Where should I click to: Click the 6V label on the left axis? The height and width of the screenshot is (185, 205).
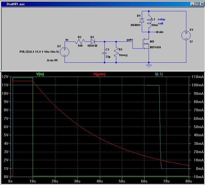(6, 127)
